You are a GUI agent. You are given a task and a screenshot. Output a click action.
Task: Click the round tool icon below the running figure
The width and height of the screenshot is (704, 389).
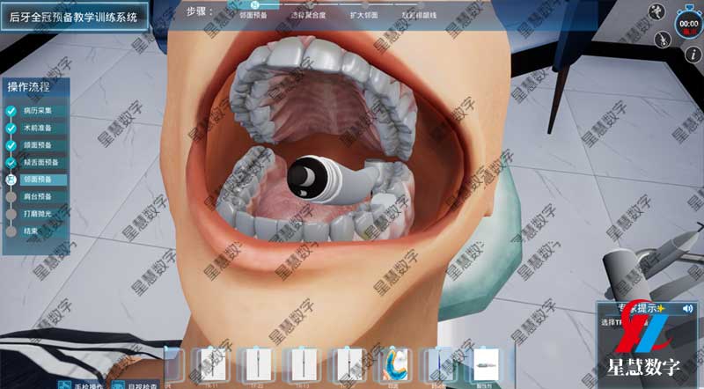pos(660,40)
